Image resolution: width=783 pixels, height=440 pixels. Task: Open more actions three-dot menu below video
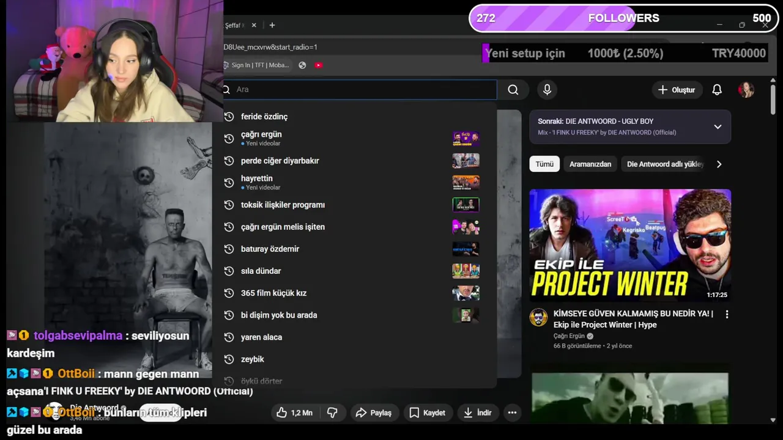click(x=512, y=413)
